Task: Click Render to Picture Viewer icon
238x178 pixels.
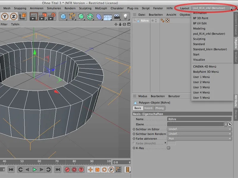Action: tap(43, 17)
